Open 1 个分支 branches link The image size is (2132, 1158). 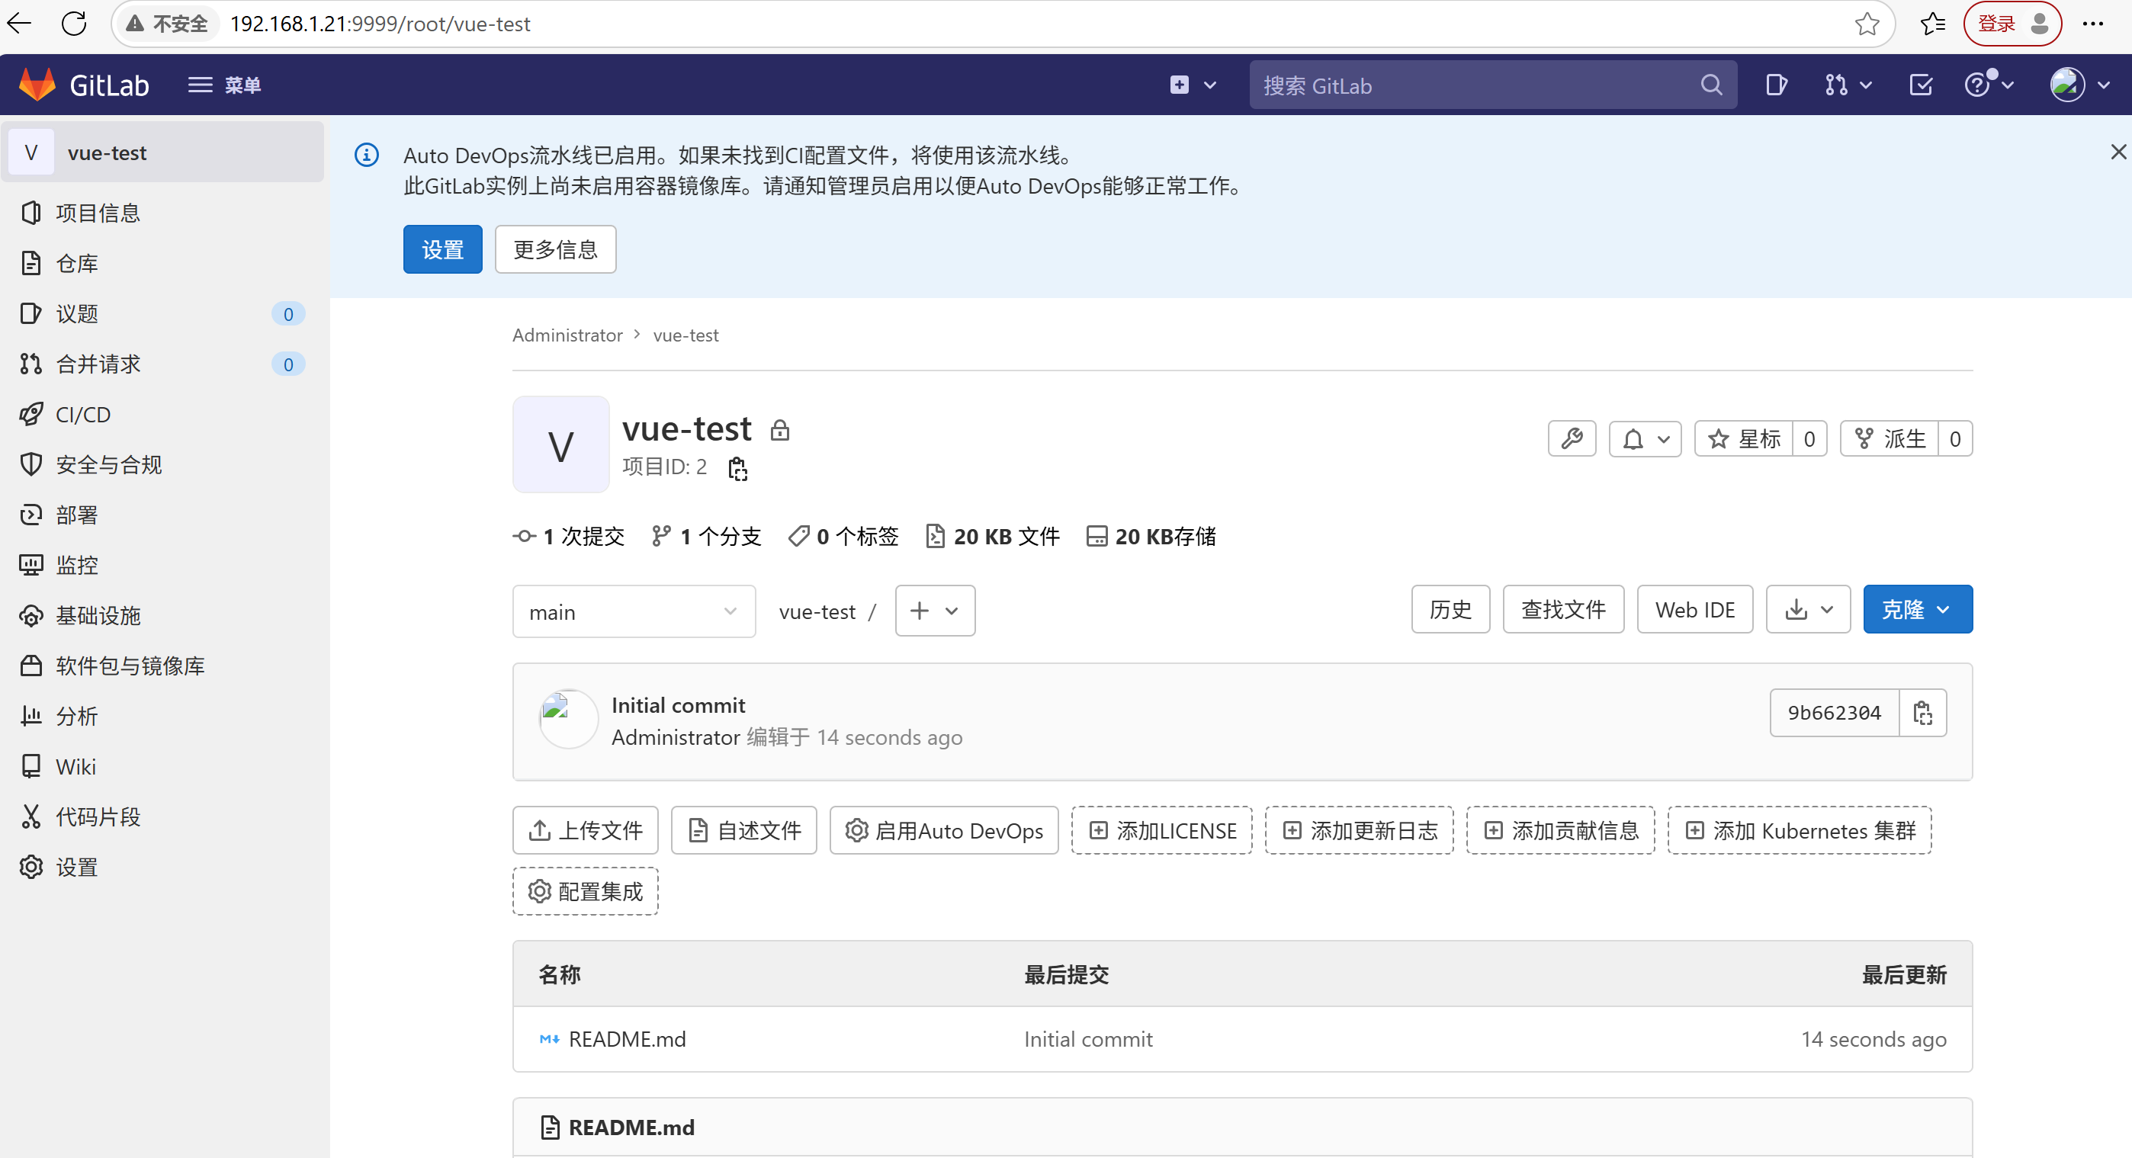[x=706, y=537]
